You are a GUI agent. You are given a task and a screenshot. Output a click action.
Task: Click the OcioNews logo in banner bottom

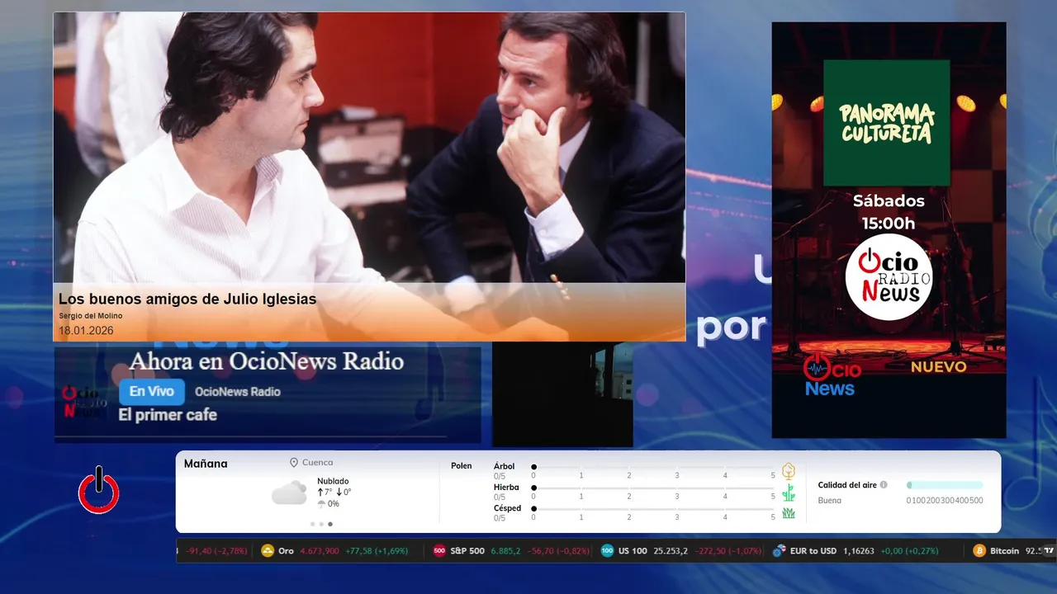click(x=832, y=375)
